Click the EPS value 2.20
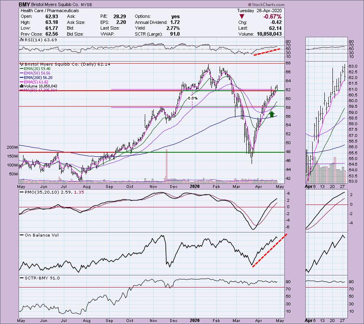This screenshot has height=324, width=364. [121, 22]
